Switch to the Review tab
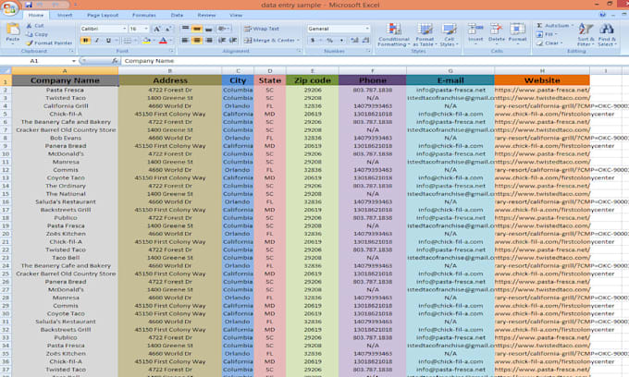Viewport: 629px width, 377px height. tap(206, 15)
